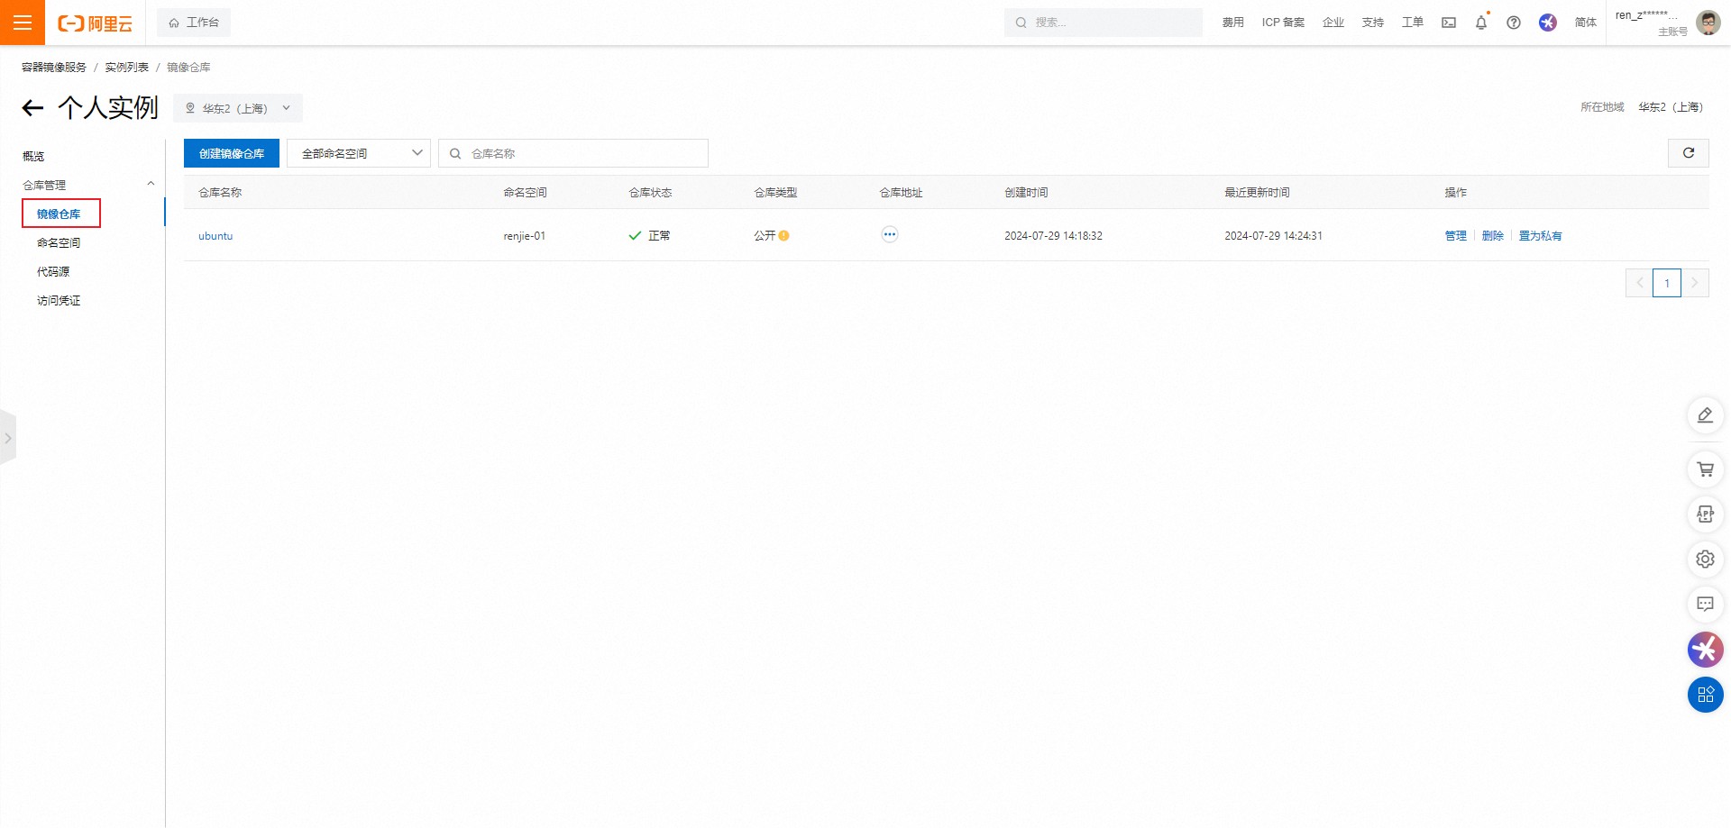Open the ubuntu repository link
The image size is (1731, 828).
[215, 236]
